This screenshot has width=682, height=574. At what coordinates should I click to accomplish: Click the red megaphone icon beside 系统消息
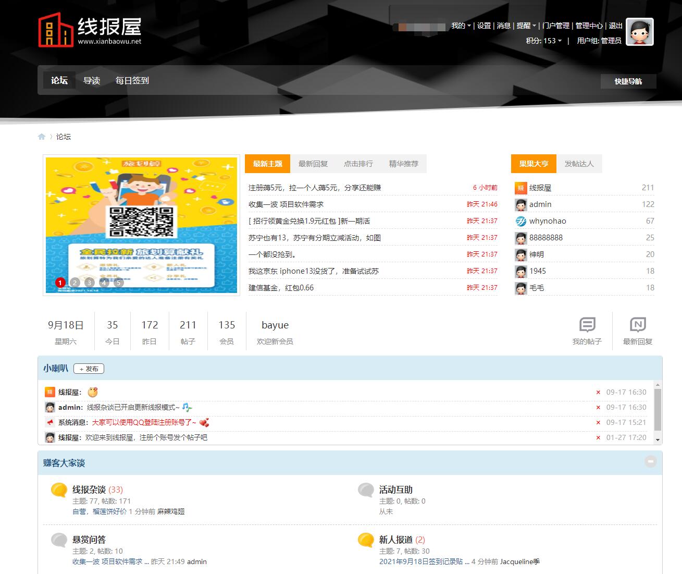49,422
